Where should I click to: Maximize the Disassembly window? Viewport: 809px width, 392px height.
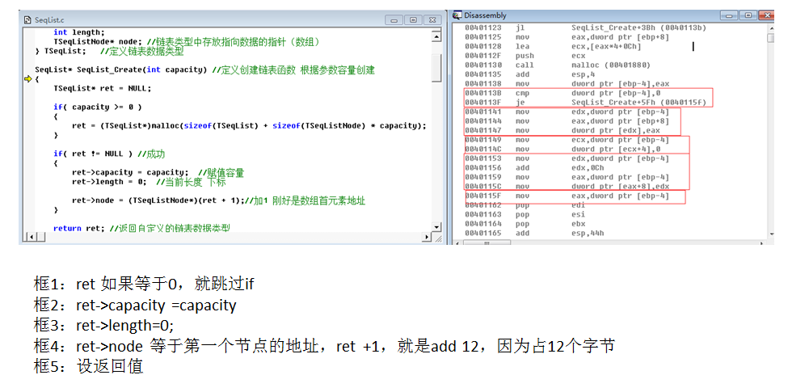pos(750,15)
